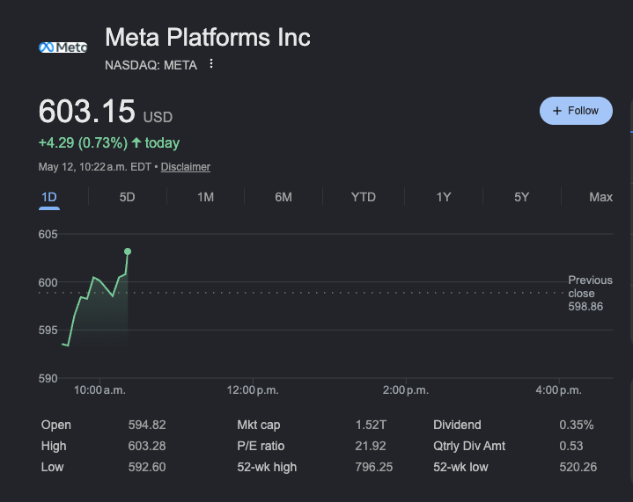633x502 pixels.
Task: Select the YTD chart range
Action: coord(364,197)
